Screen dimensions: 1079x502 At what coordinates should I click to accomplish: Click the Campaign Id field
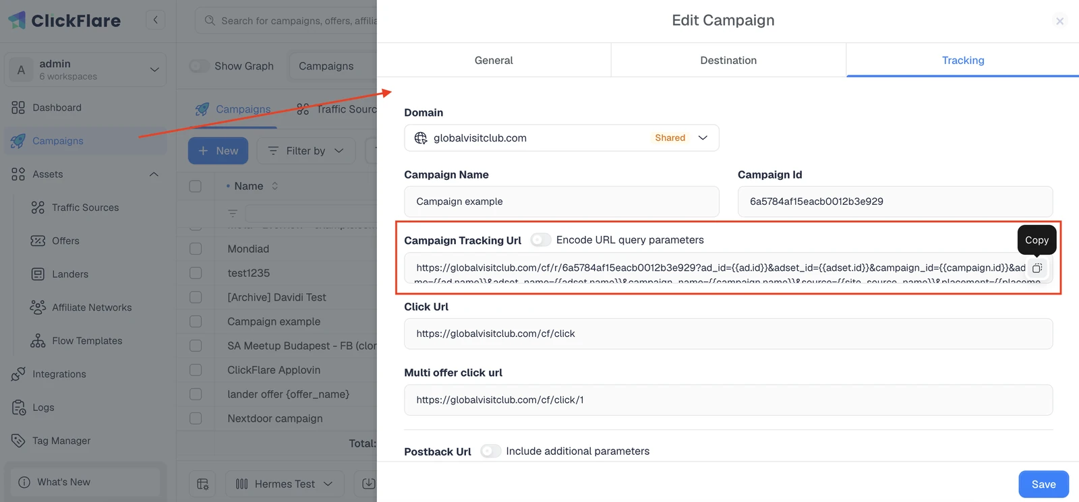click(x=895, y=201)
